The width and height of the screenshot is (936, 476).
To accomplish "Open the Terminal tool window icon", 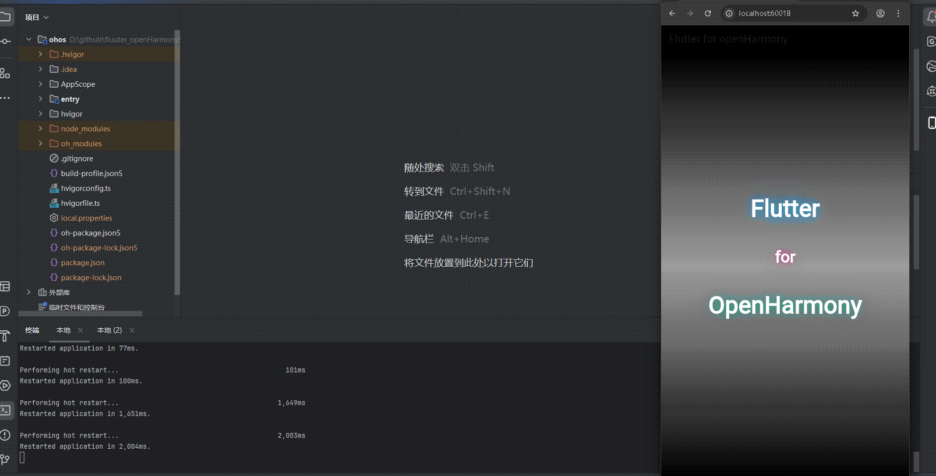I will click(5, 410).
